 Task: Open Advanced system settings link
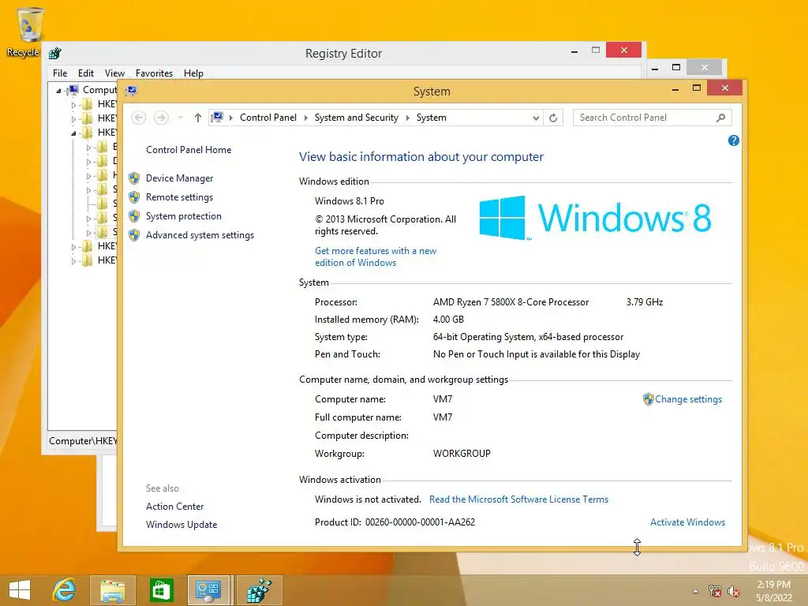(x=200, y=235)
